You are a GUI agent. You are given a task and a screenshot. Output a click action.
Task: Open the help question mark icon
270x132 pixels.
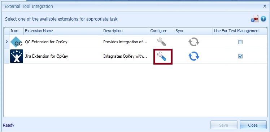(x=263, y=19)
